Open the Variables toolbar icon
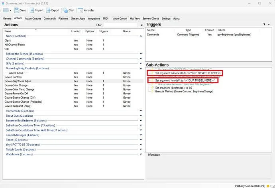275x188 pixels. click(x=80, y=10)
